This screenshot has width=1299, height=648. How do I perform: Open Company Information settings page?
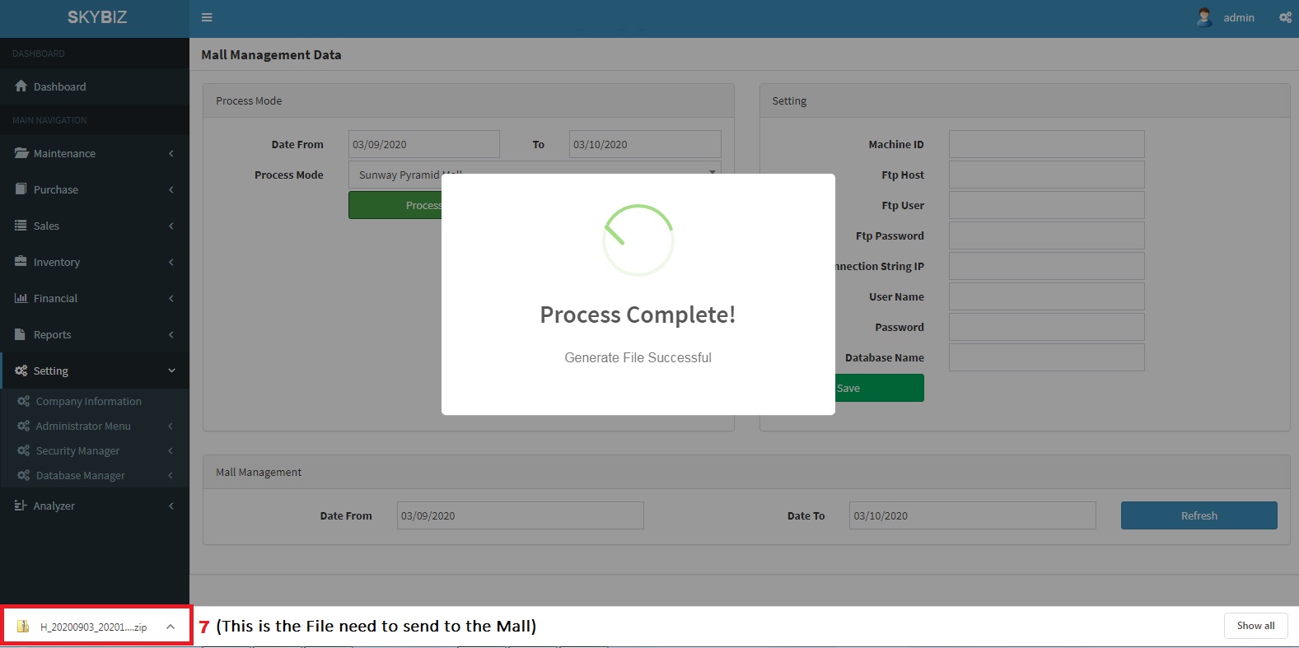[88, 401]
